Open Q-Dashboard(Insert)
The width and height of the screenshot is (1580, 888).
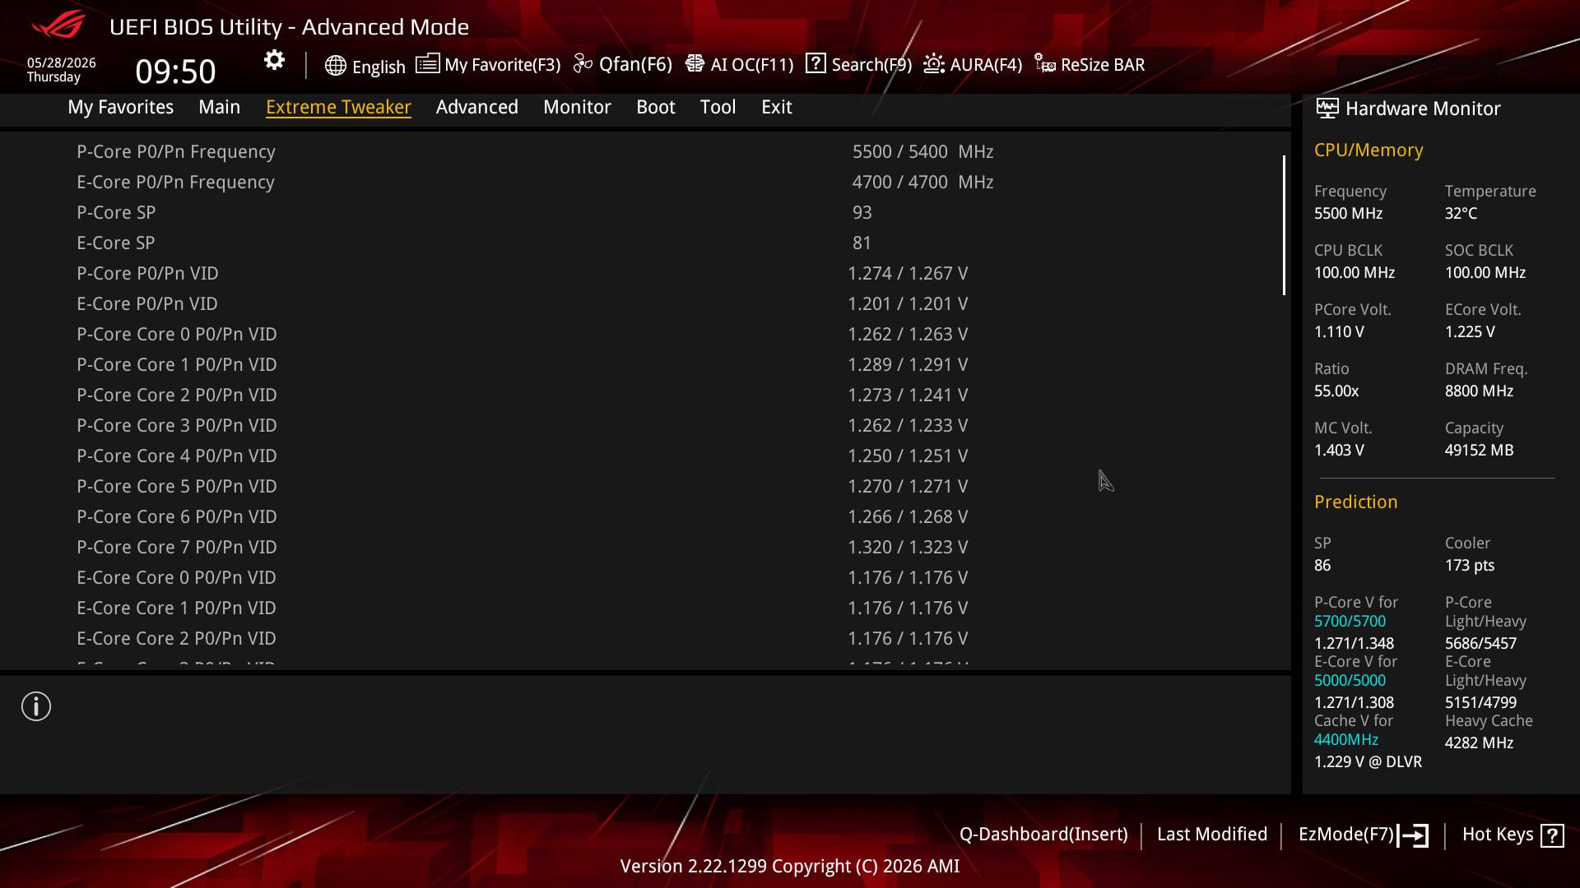pyautogui.click(x=1043, y=835)
